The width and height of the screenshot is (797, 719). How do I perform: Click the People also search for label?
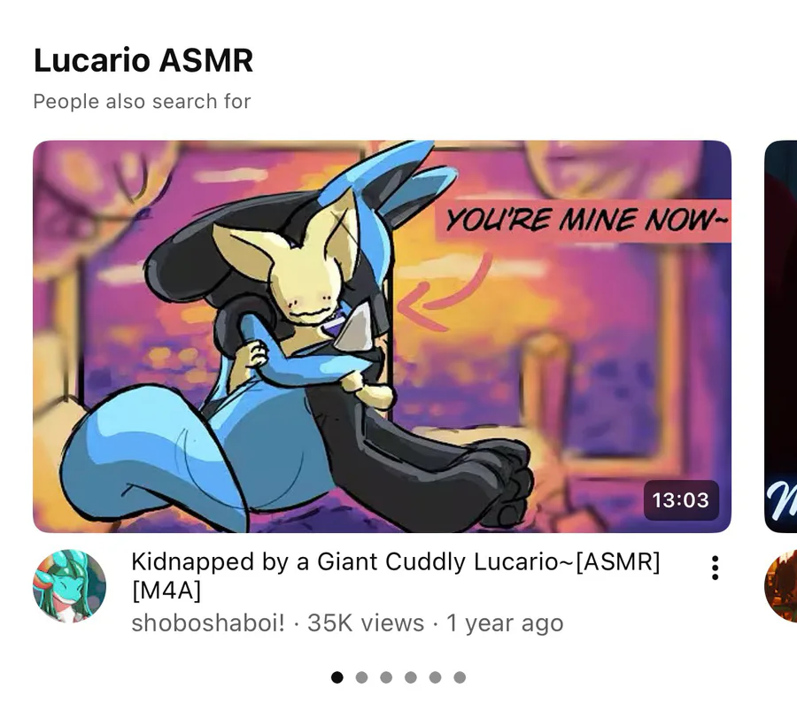tap(142, 101)
